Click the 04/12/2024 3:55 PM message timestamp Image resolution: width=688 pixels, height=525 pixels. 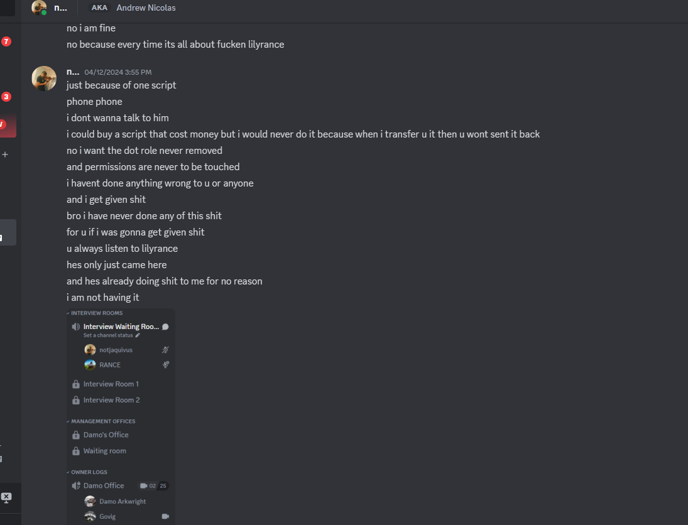[117, 72]
